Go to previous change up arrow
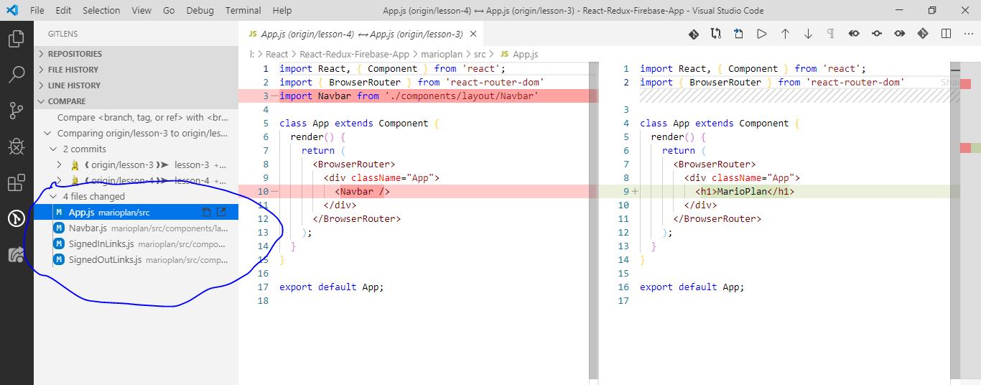The height and width of the screenshot is (385, 981). tap(785, 34)
